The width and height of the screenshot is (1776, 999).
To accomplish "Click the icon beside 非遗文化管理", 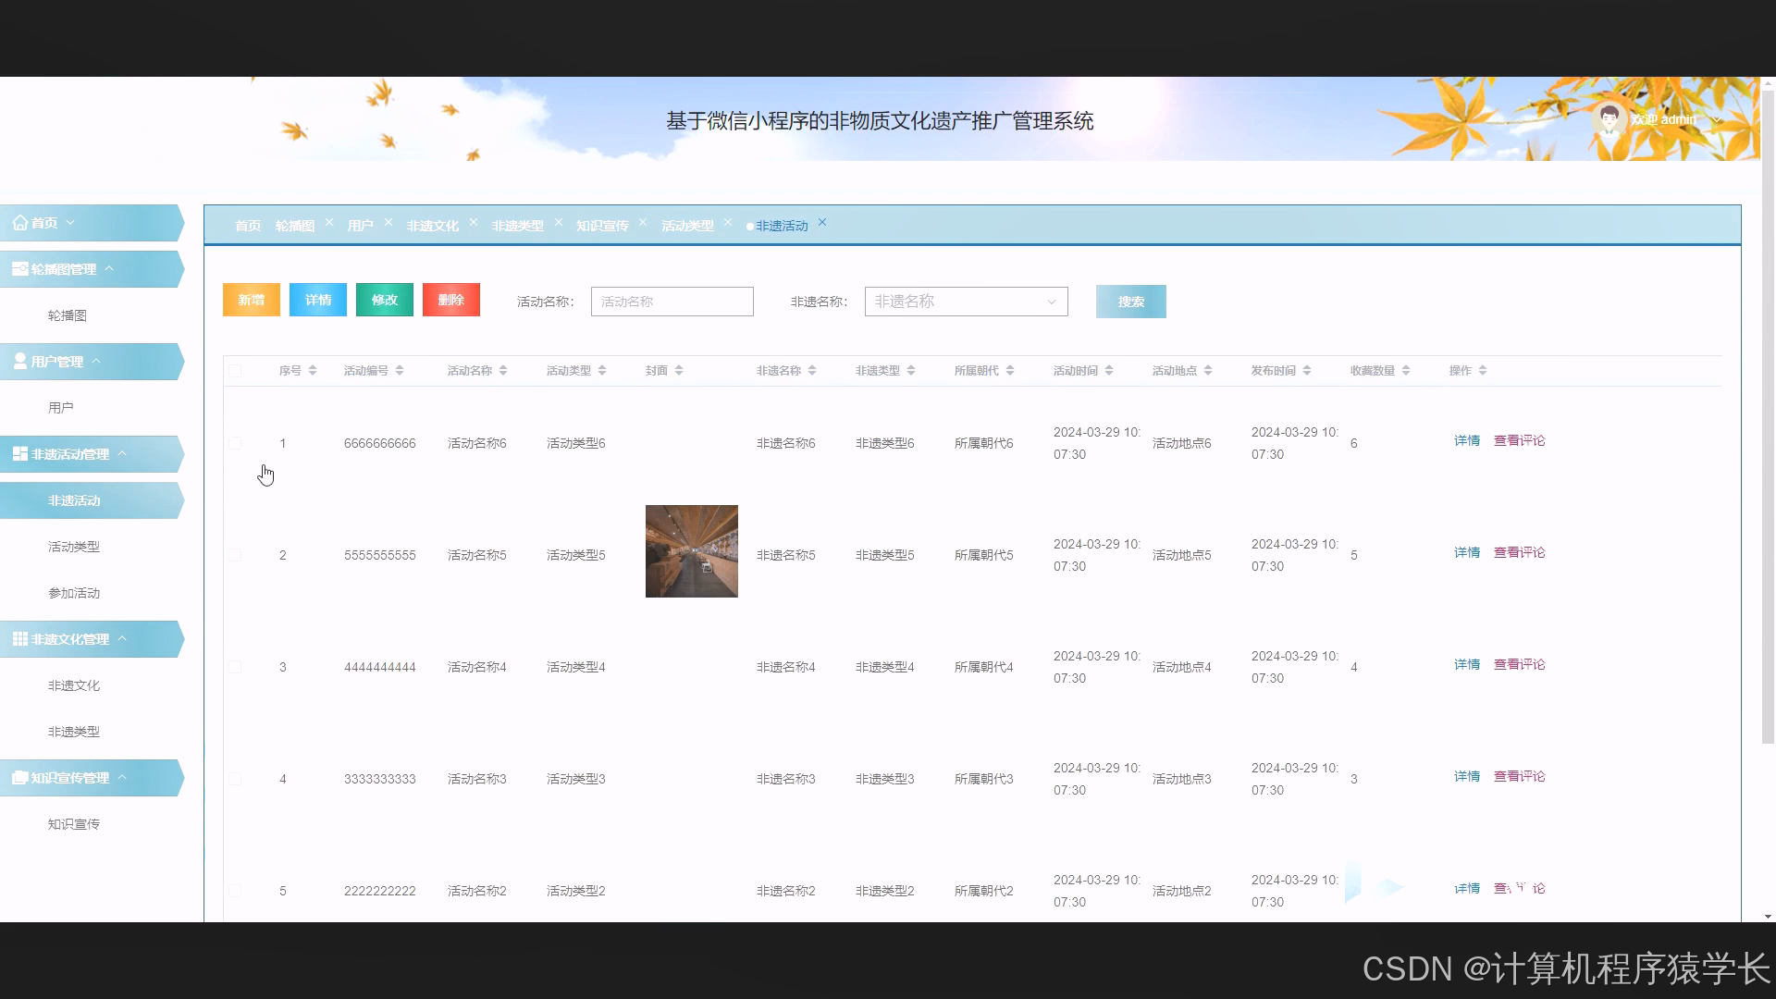I will 18,638.
